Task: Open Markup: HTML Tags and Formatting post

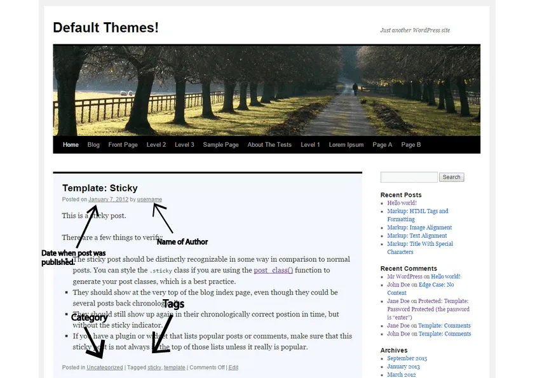Action: pos(417,215)
